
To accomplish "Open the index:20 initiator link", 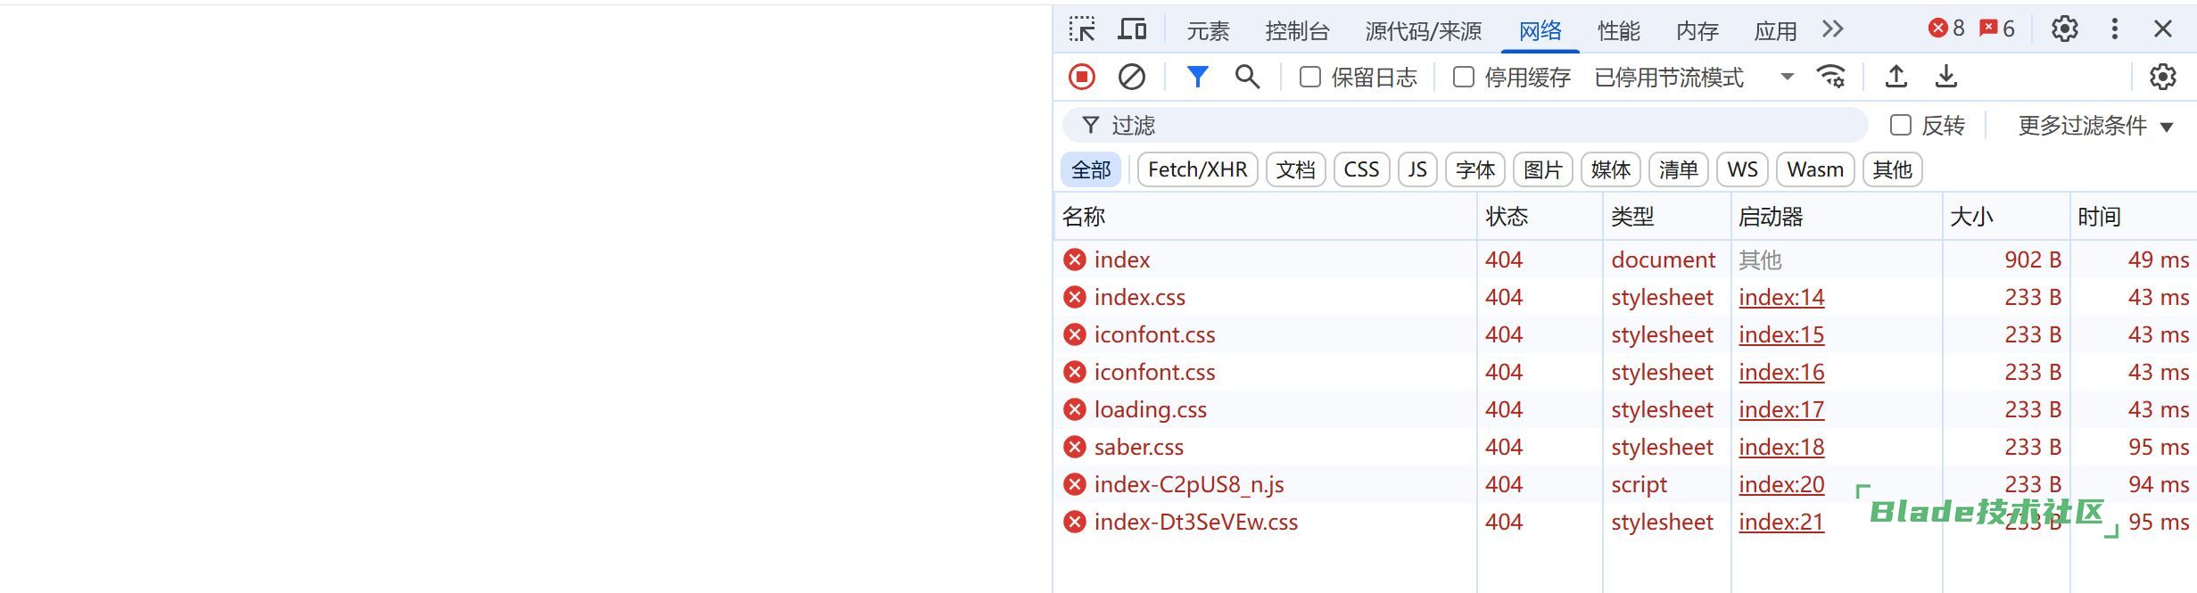I will (x=1781, y=484).
